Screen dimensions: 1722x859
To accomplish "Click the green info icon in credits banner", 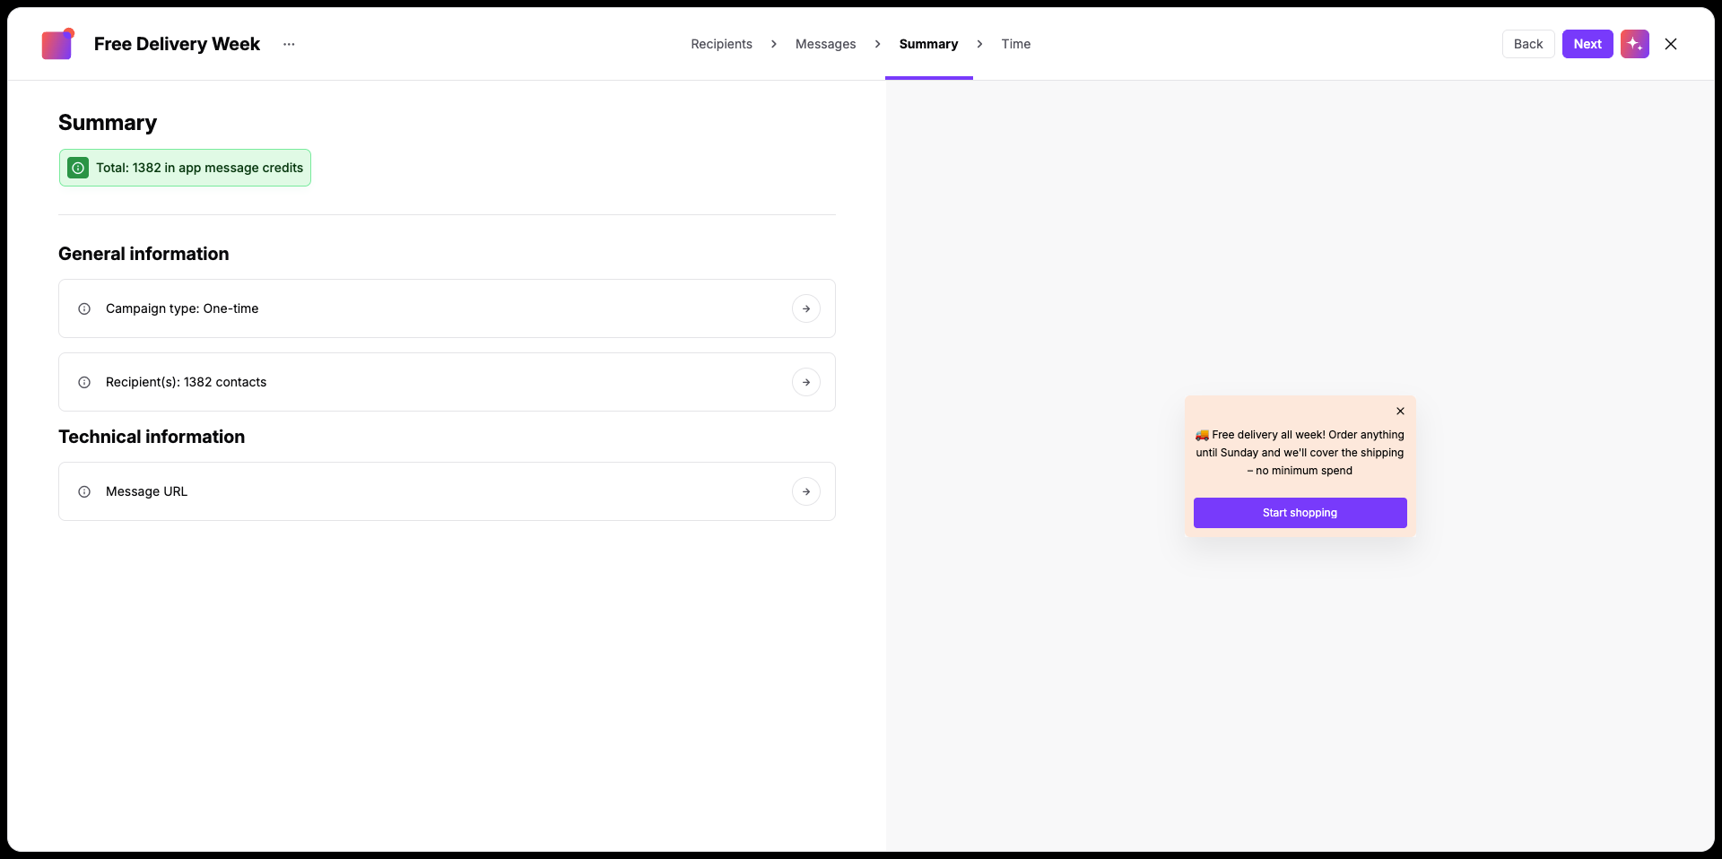I will point(78,168).
